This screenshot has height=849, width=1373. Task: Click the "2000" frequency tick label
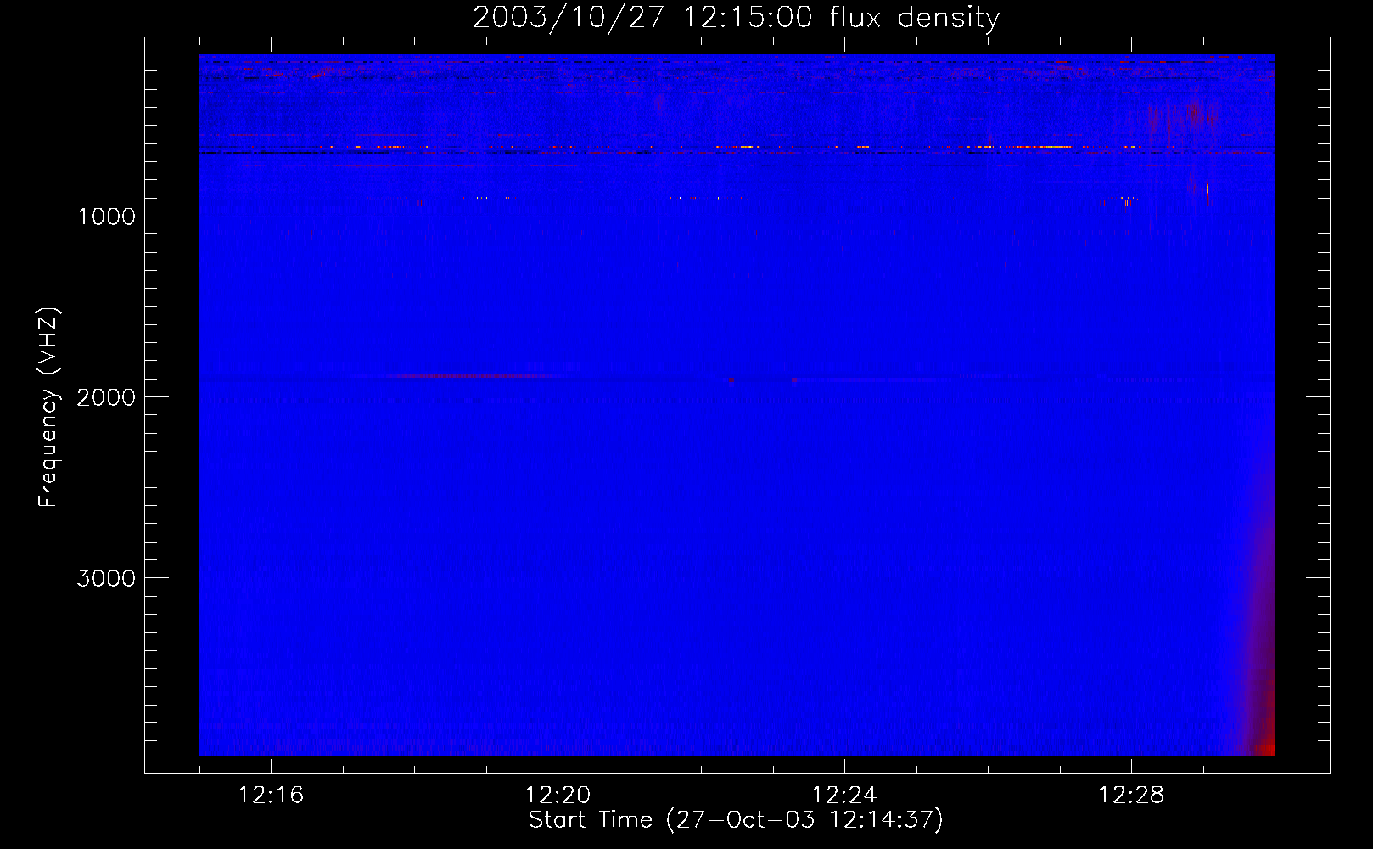pyautogui.click(x=106, y=397)
